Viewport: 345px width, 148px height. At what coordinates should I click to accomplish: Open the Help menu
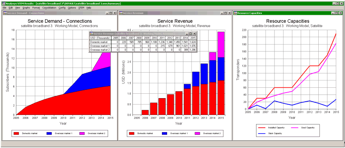[89, 8]
